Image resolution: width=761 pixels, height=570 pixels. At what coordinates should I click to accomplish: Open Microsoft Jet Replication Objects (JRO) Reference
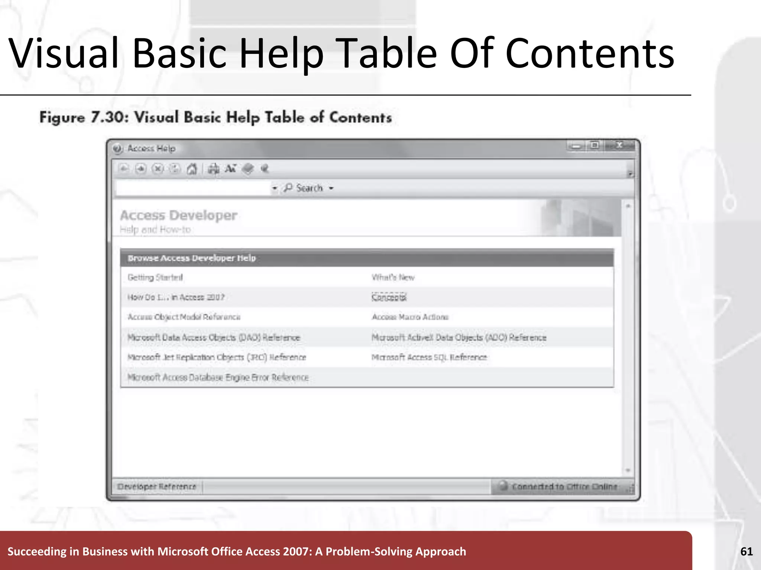click(217, 357)
